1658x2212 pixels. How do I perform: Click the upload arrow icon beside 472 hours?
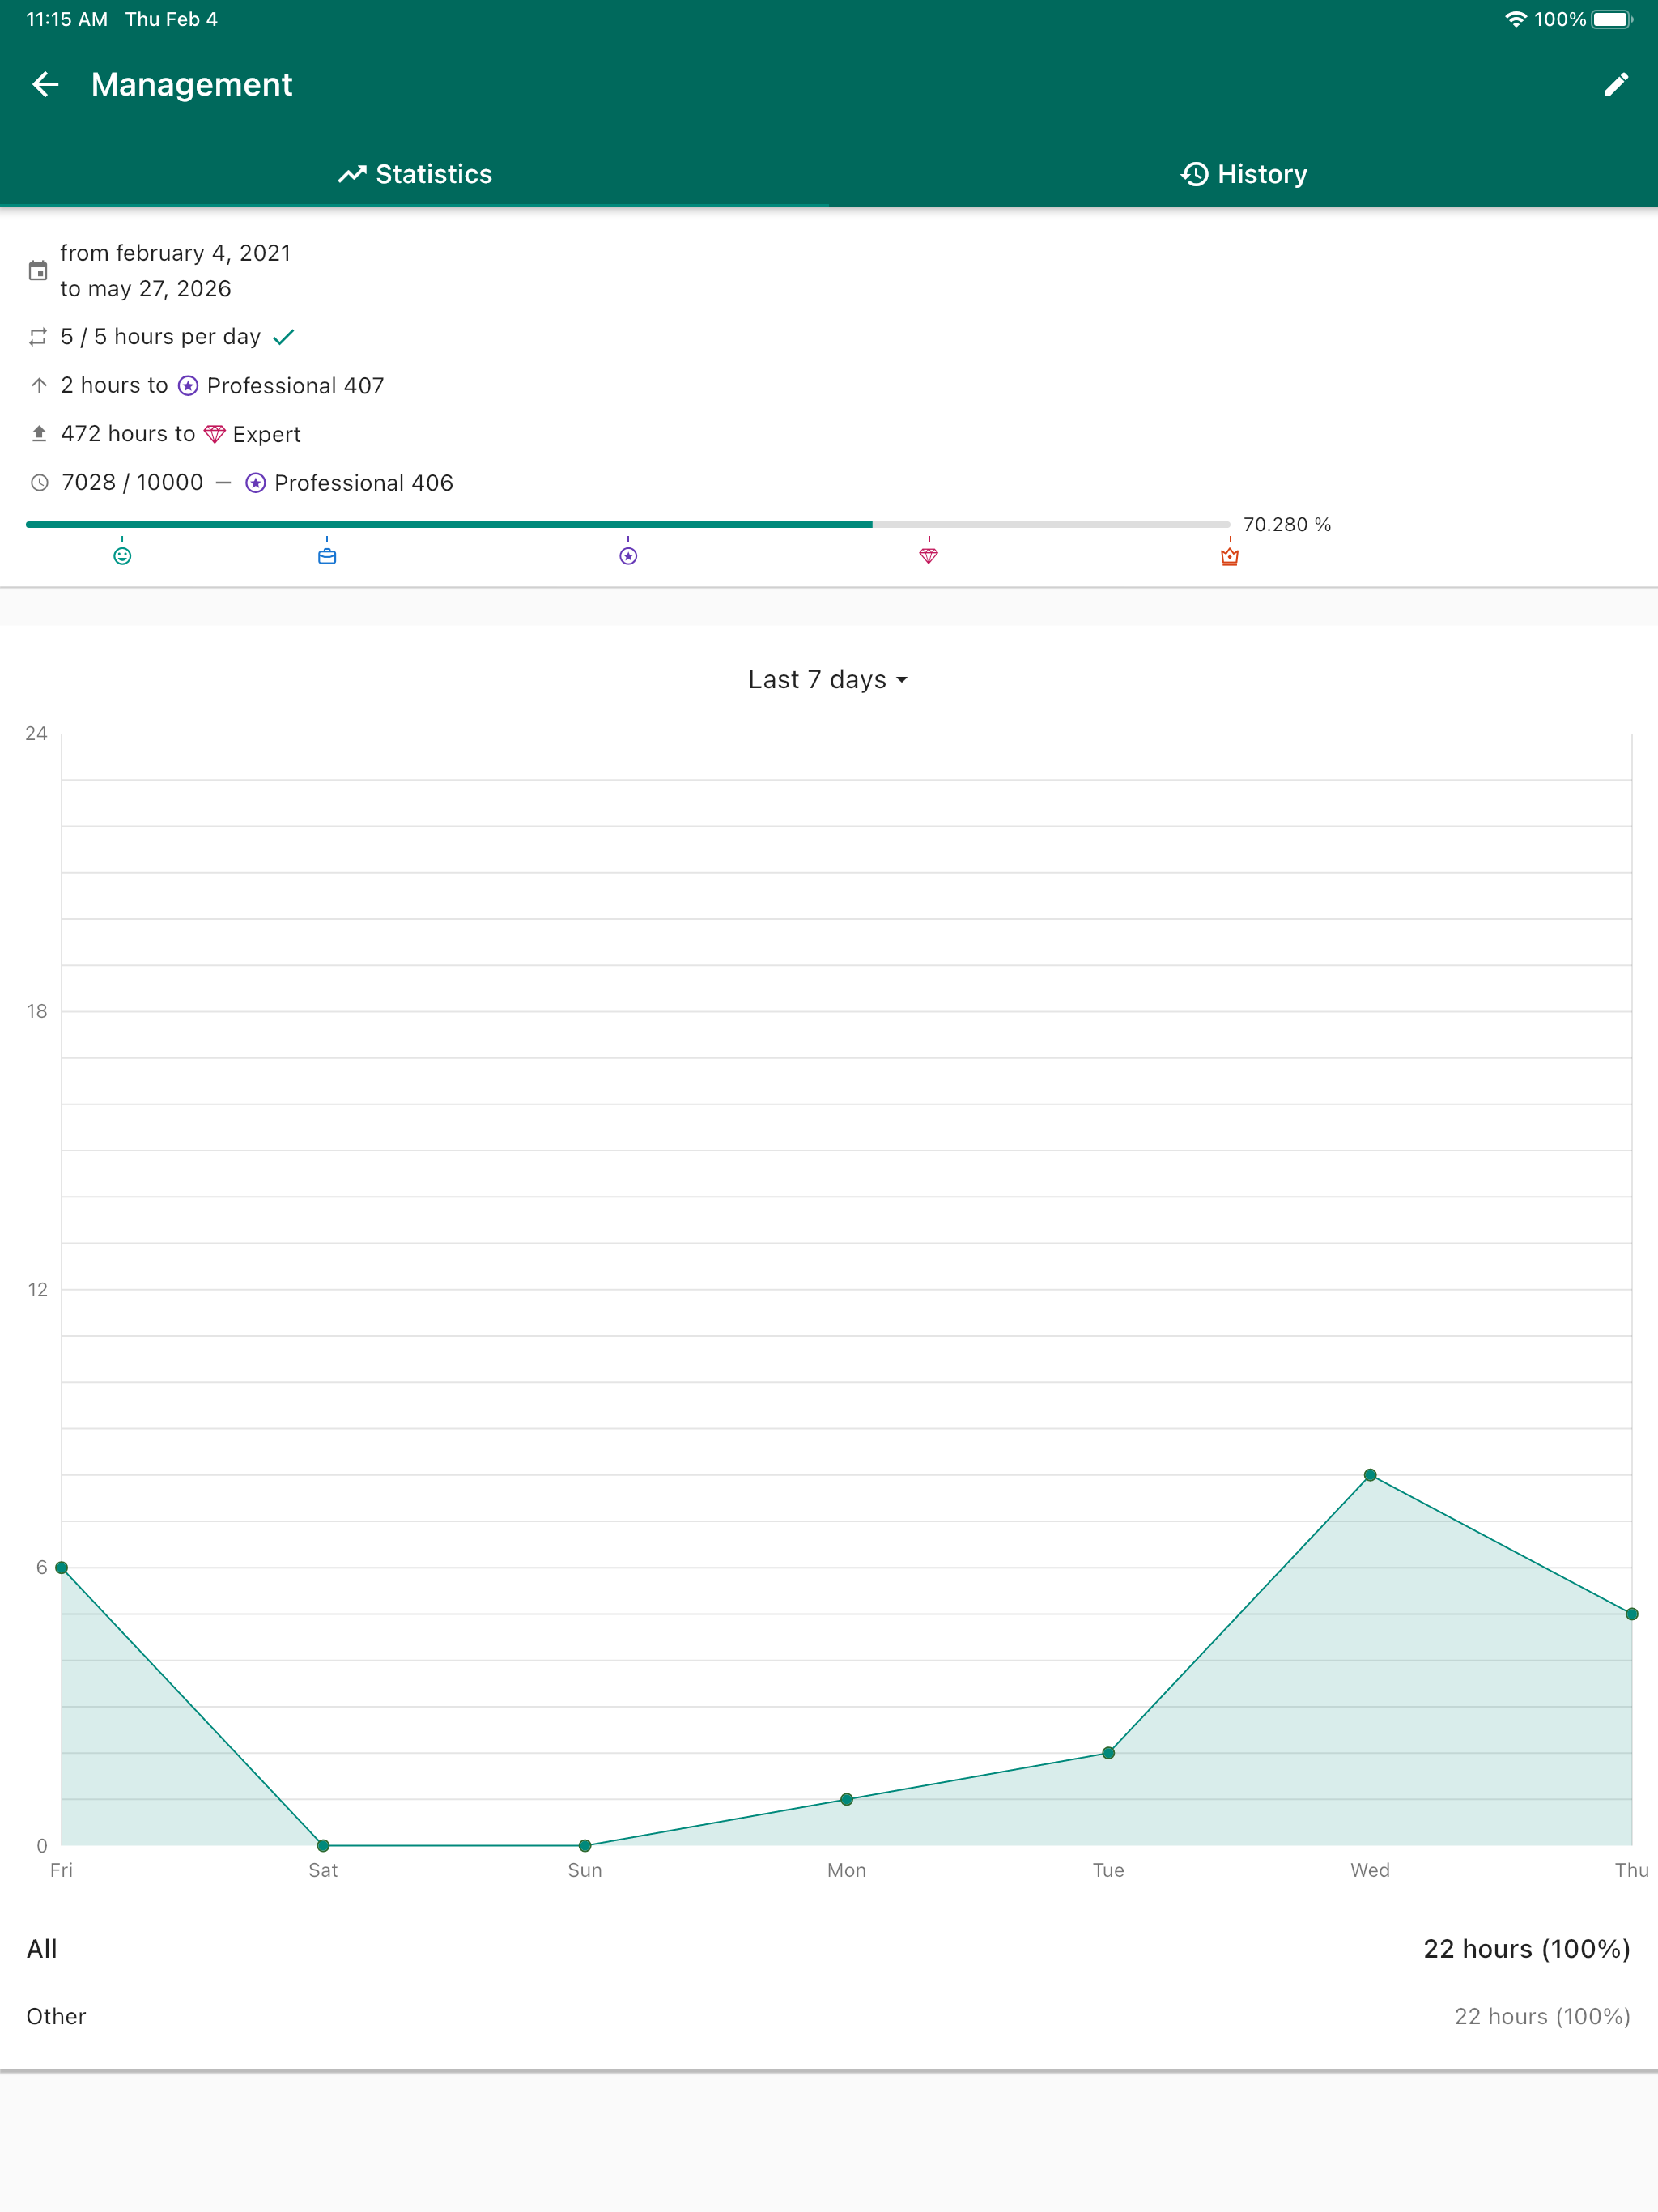[38, 433]
